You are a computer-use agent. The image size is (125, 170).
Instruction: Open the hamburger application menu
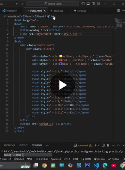coord(1,4)
